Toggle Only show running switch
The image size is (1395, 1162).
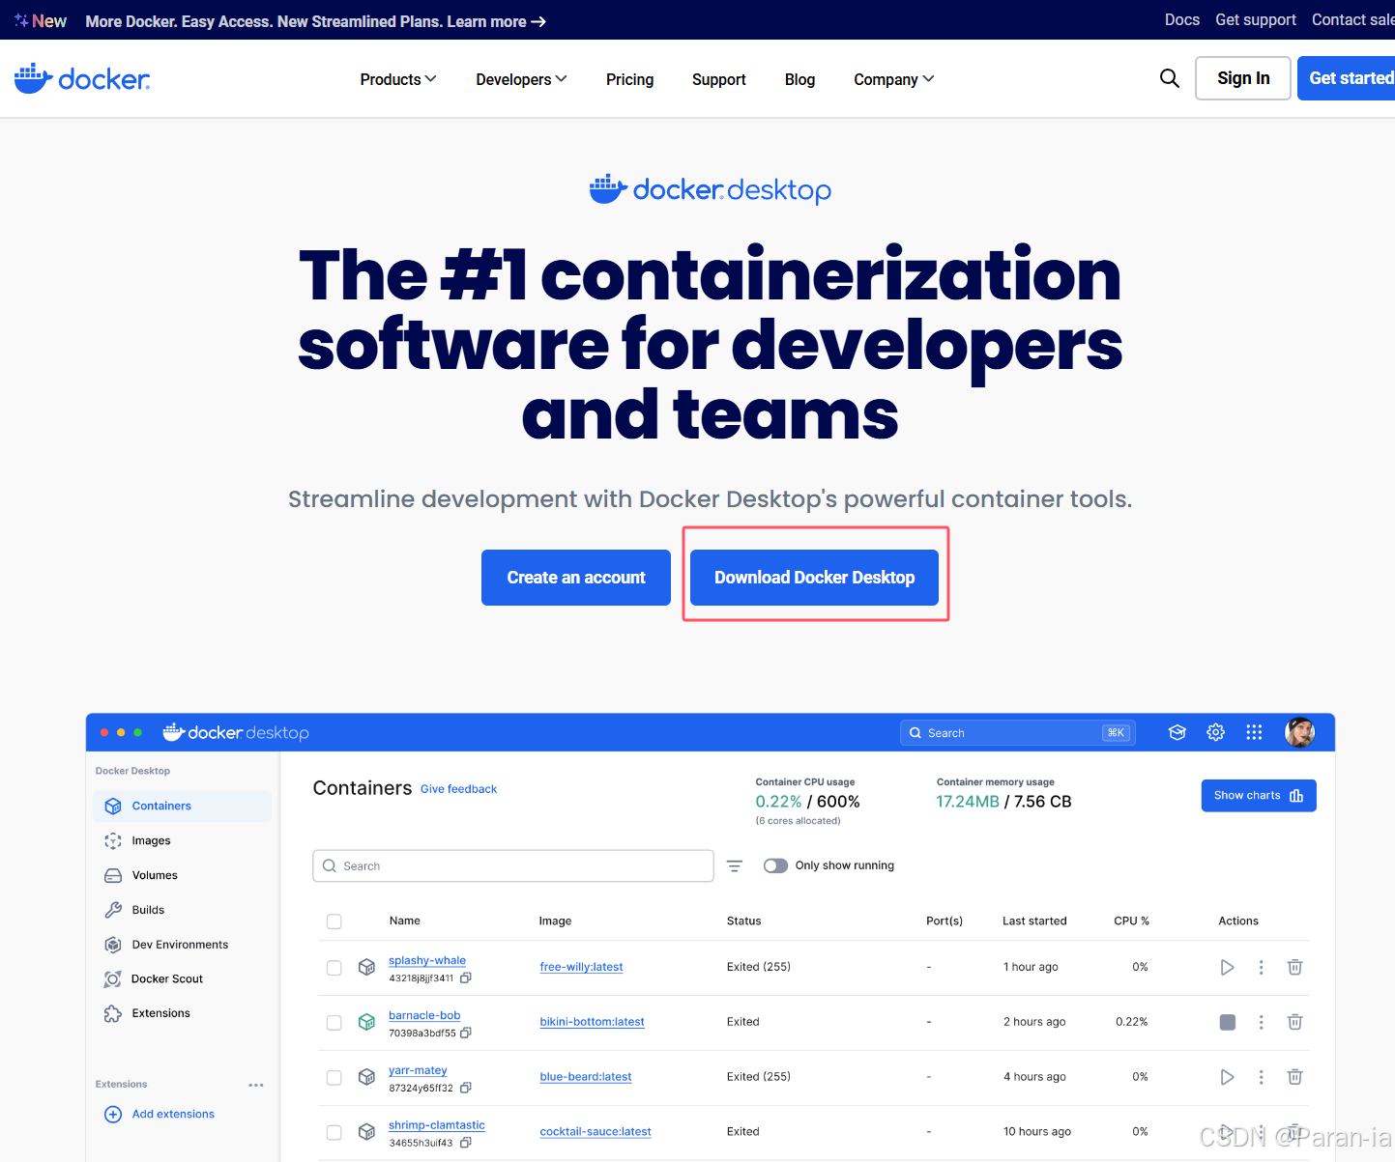tap(775, 865)
